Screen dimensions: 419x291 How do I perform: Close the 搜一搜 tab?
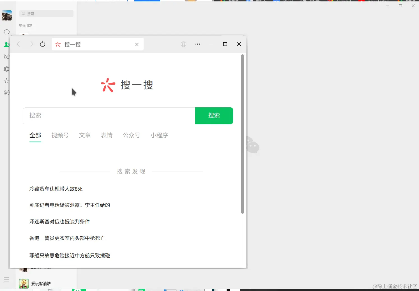pyautogui.click(x=137, y=44)
